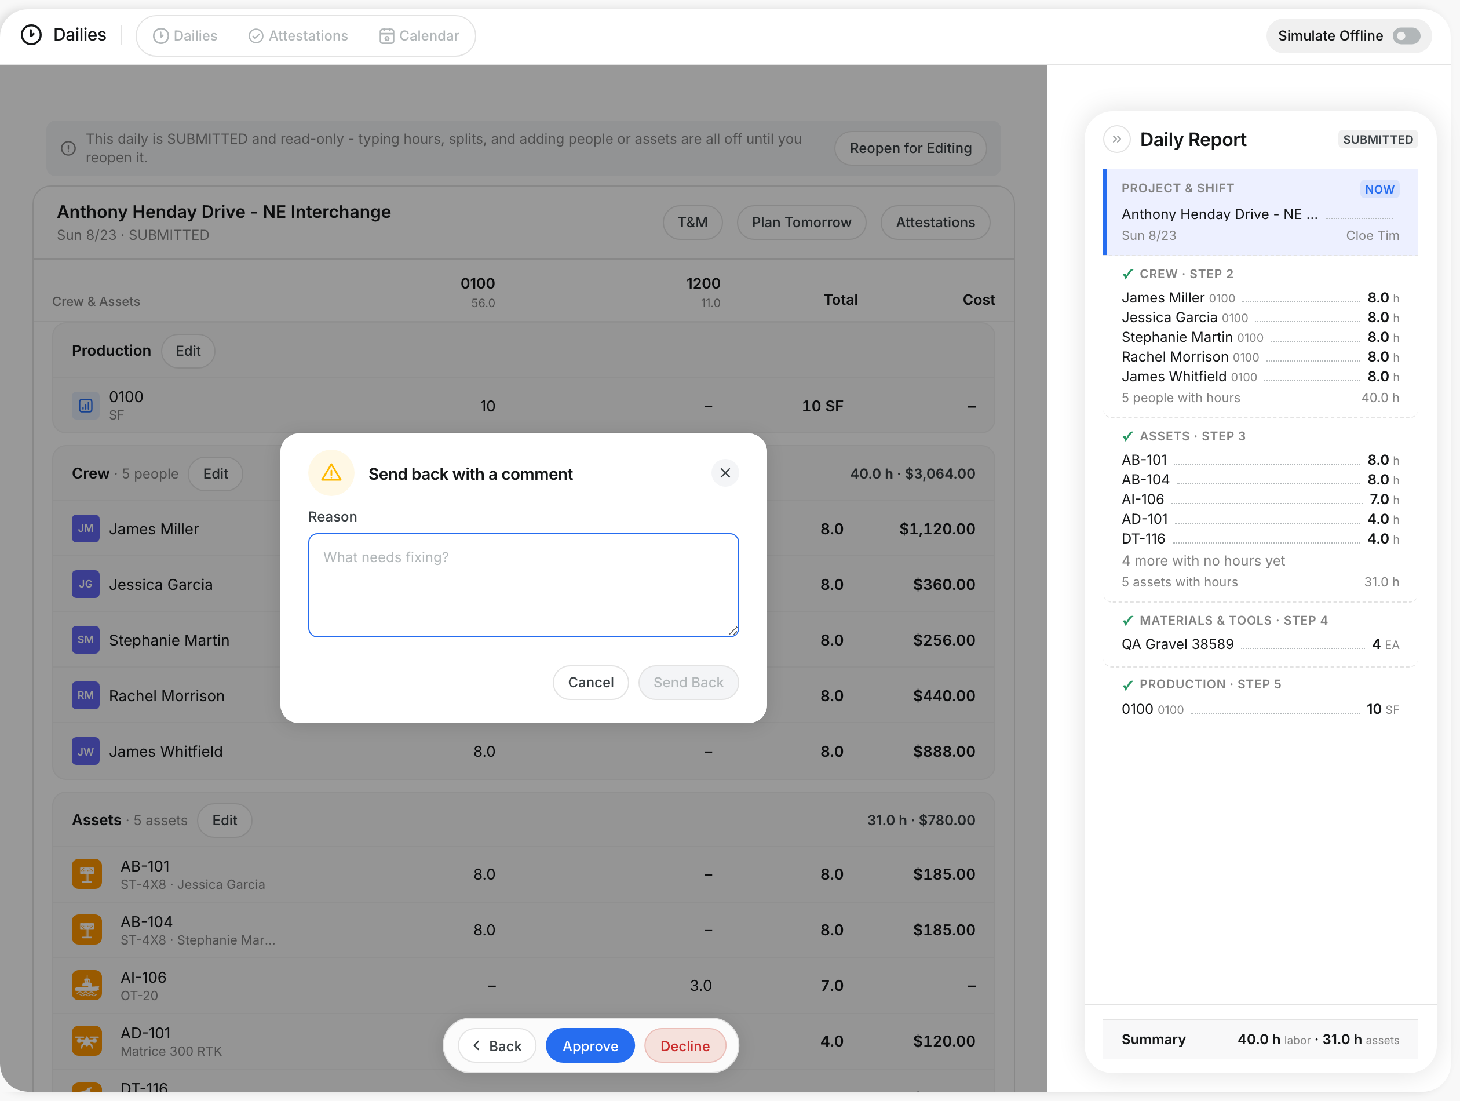Click Reopen for Editing
Screen dimensions: 1460x1101
pyautogui.click(x=910, y=148)
